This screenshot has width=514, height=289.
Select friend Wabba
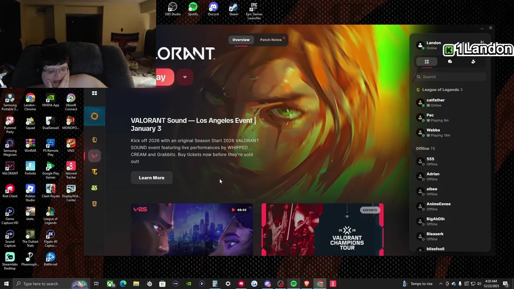click(x=451, y=132)
